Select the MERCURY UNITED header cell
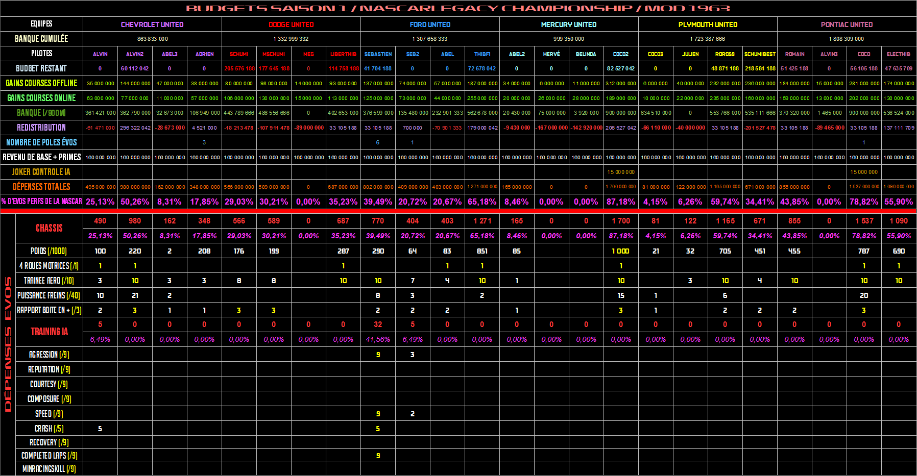 click(569, 24)
